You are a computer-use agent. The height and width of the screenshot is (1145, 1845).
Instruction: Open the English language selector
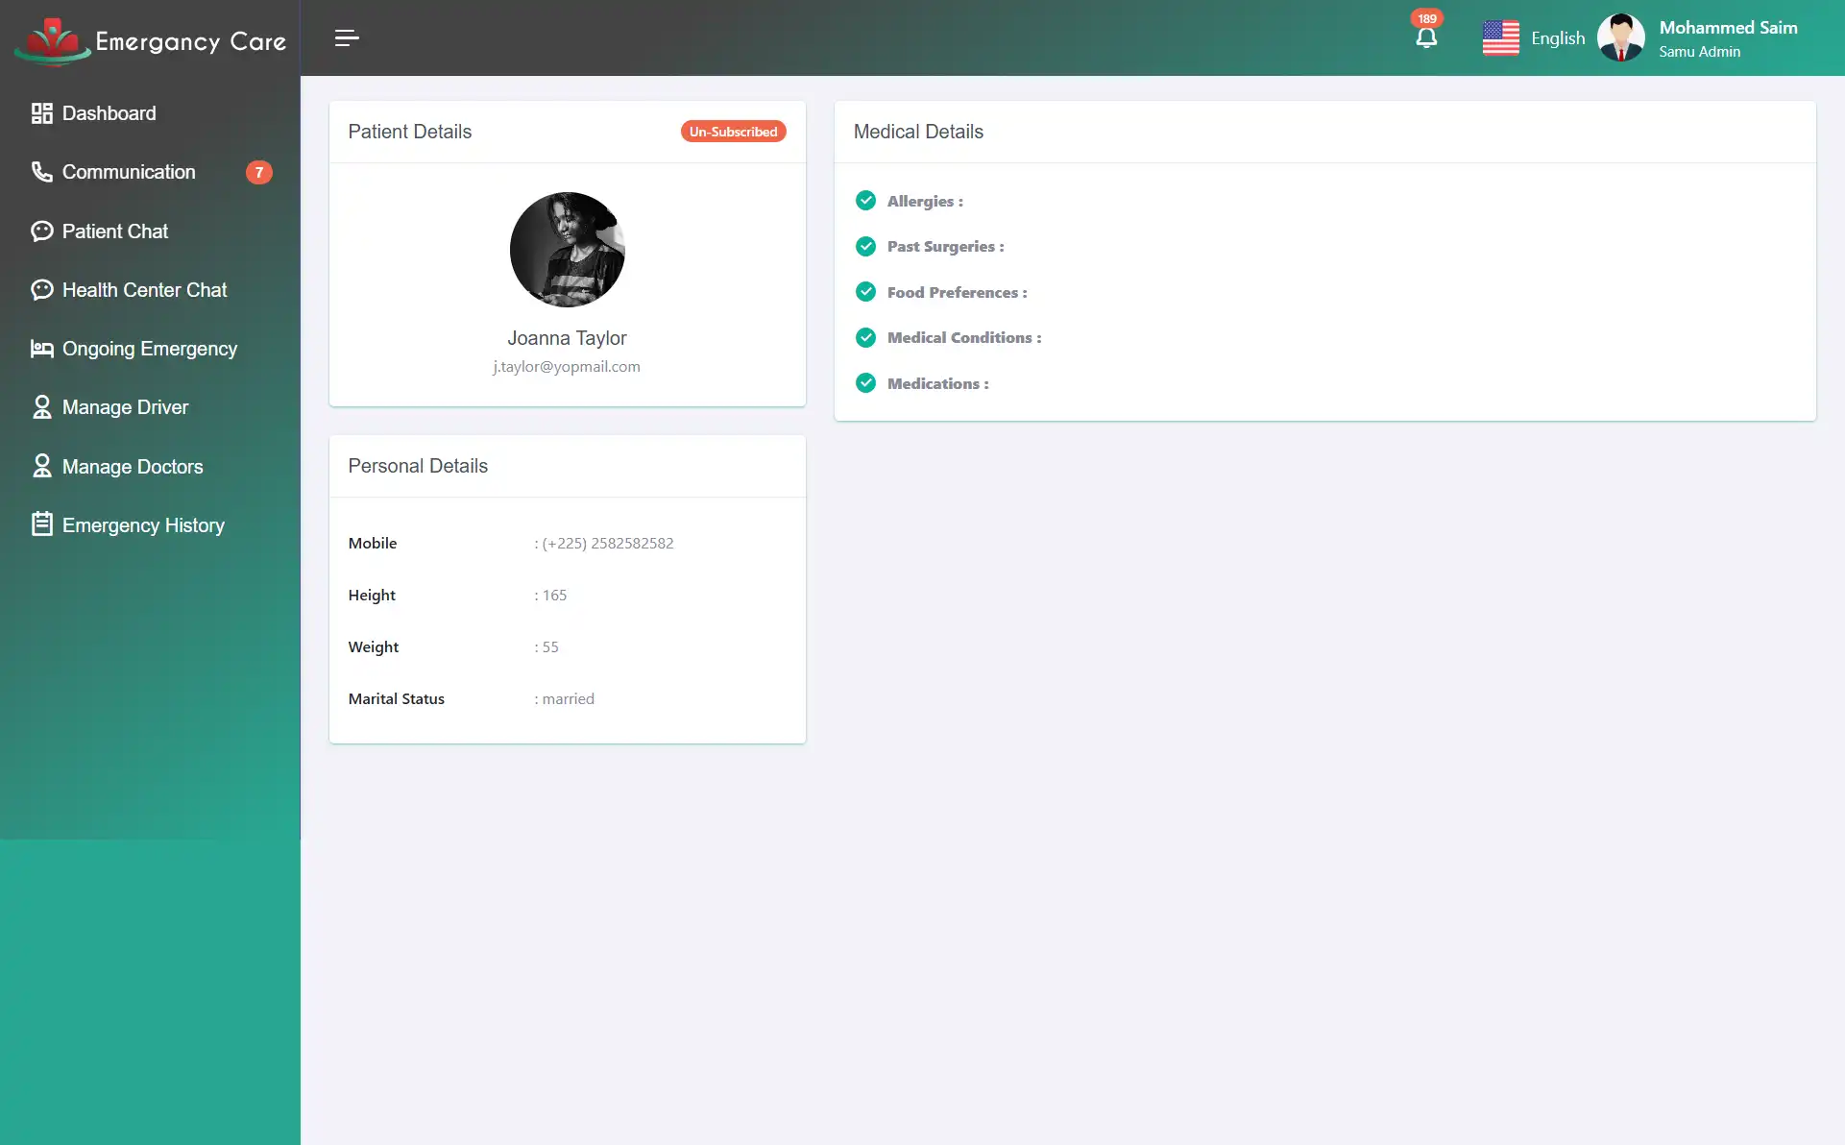[1558, 37]
